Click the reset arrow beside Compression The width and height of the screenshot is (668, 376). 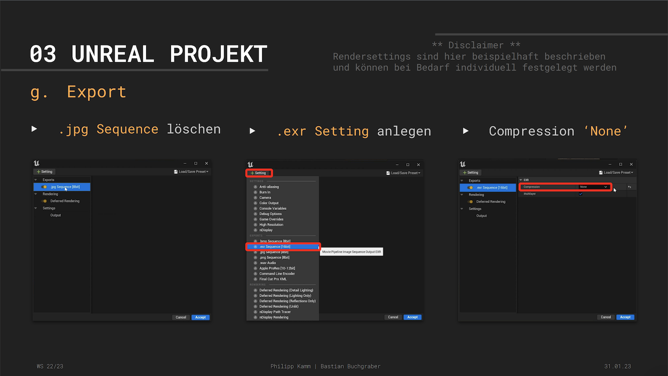tap(629, 187)
